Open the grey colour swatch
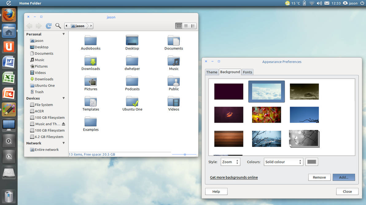 312,162
